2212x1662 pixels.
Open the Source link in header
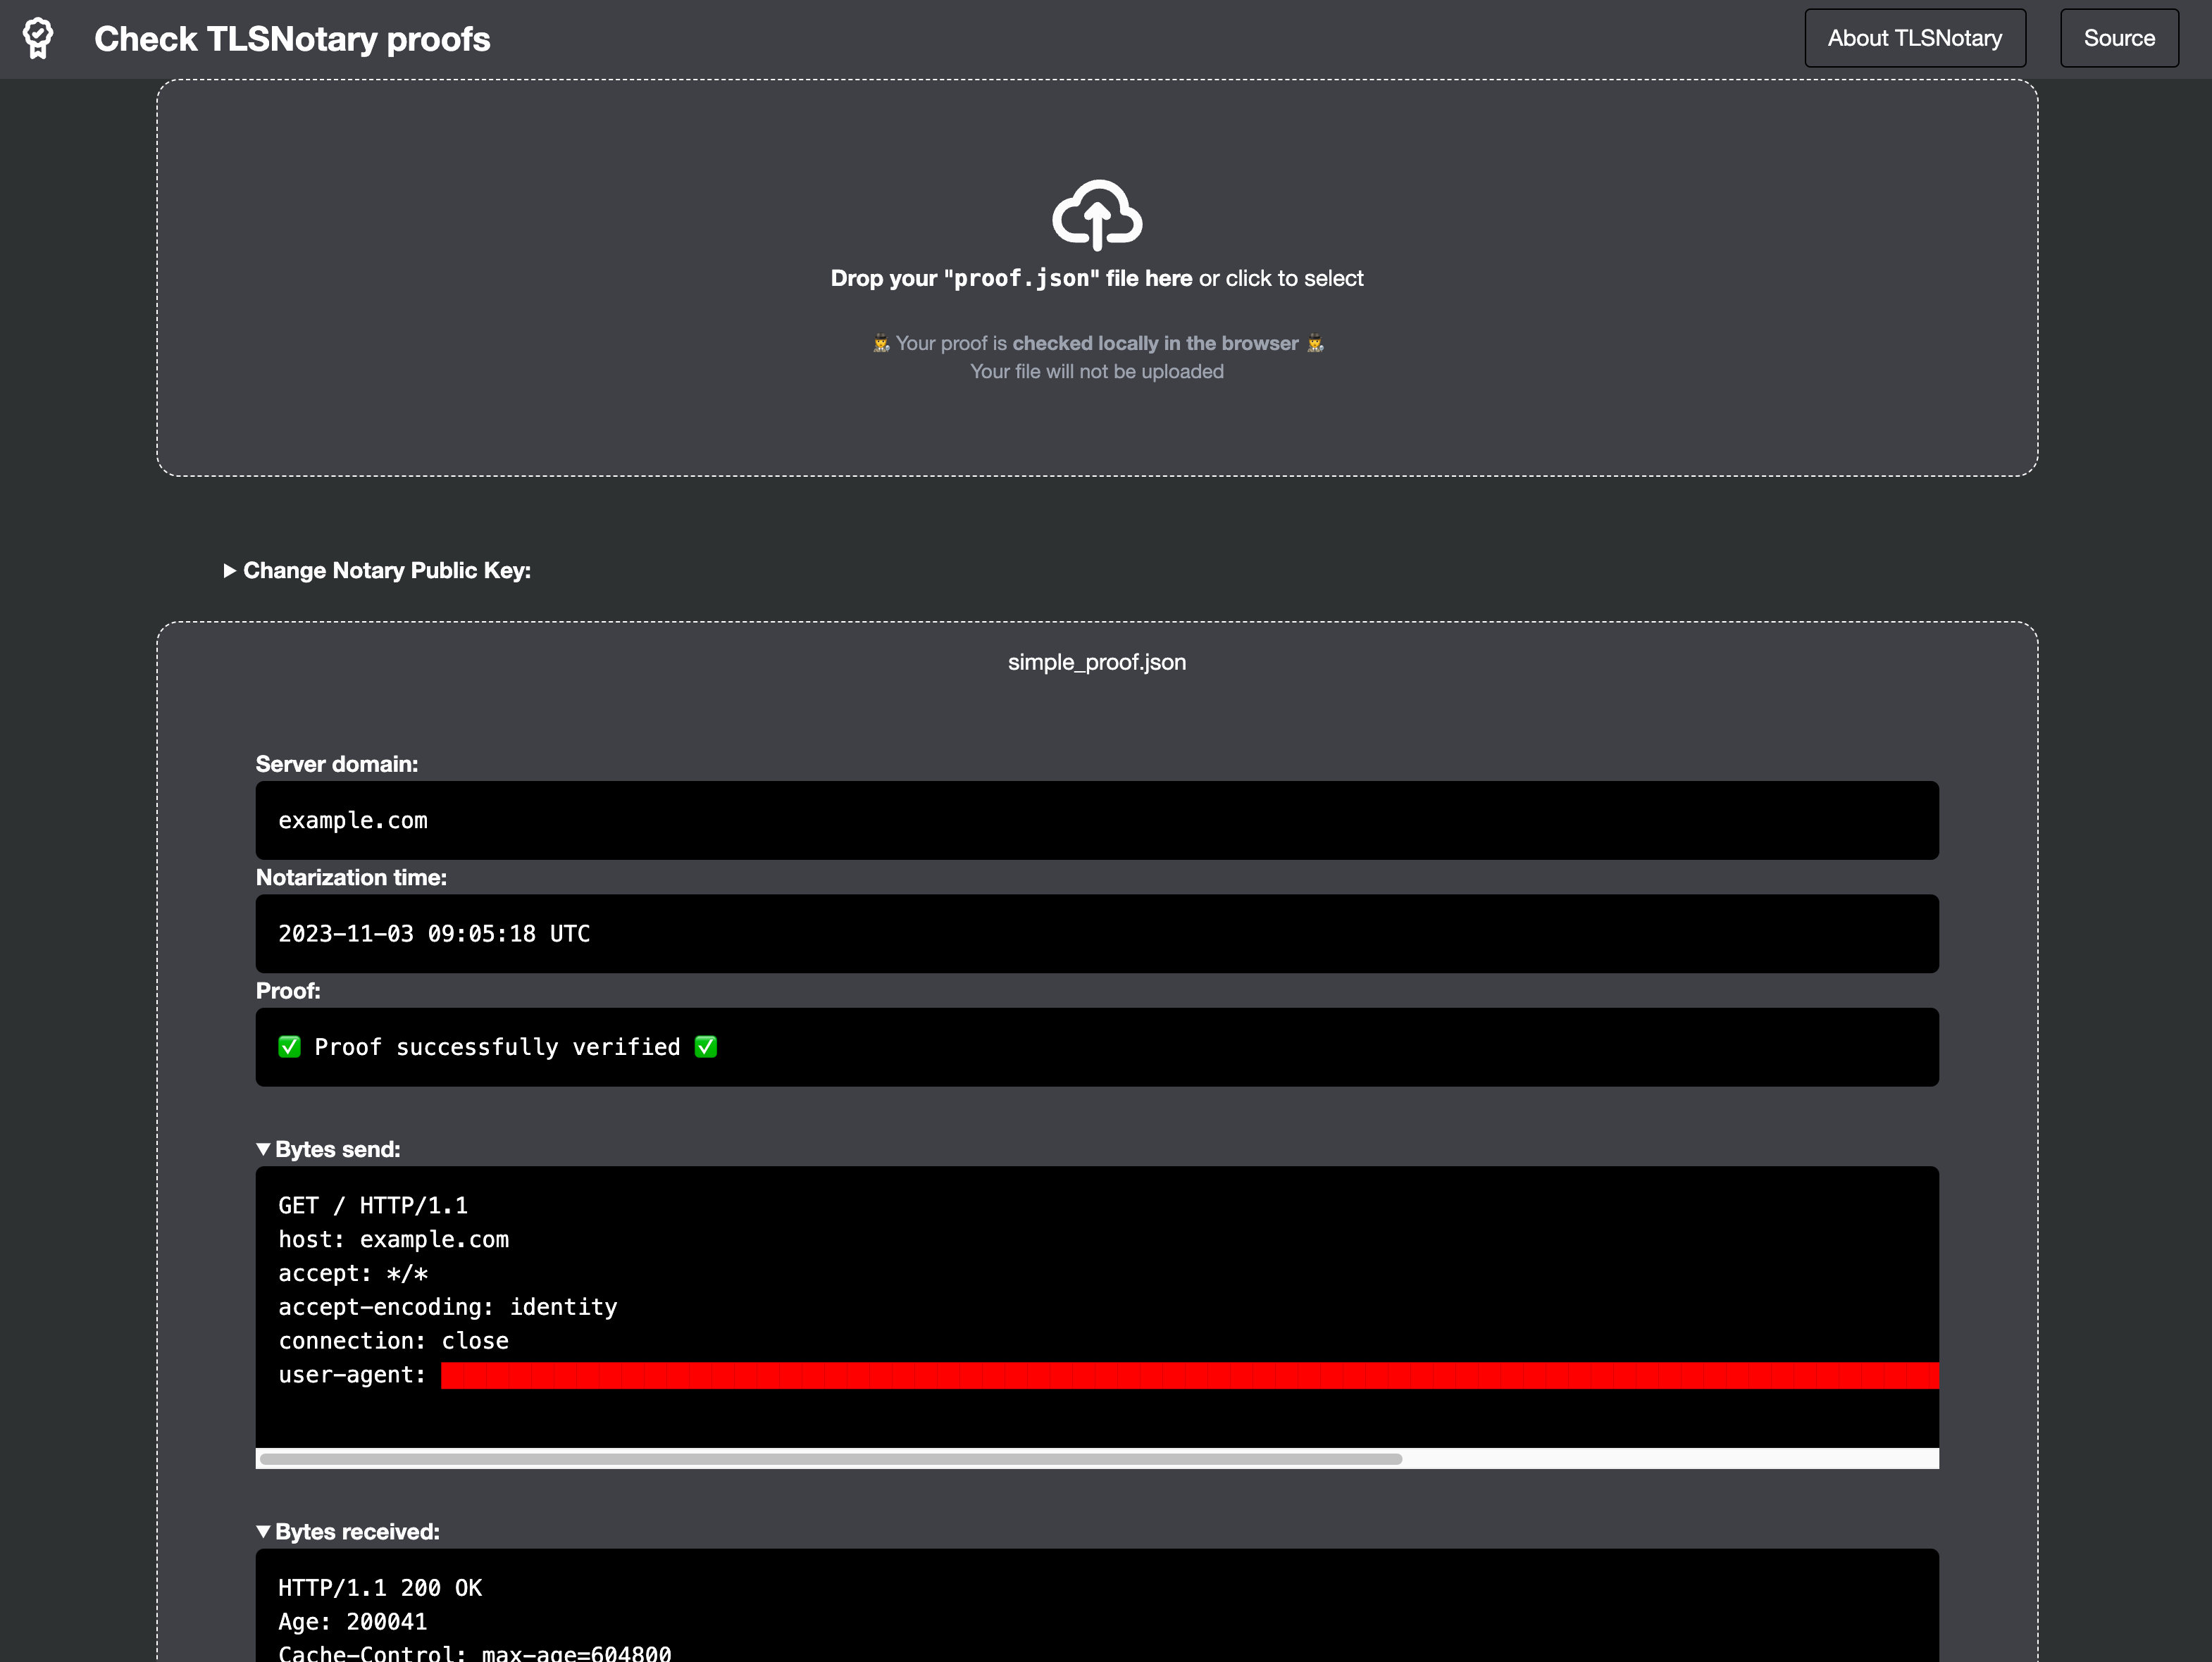[x=2118, y=38]
